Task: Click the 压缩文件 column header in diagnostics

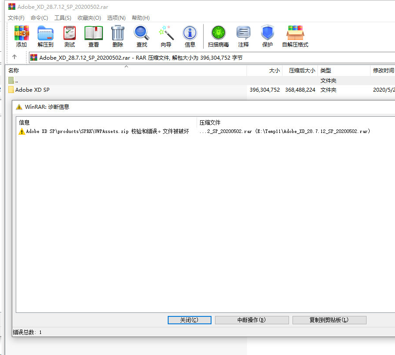Action: 296,123
